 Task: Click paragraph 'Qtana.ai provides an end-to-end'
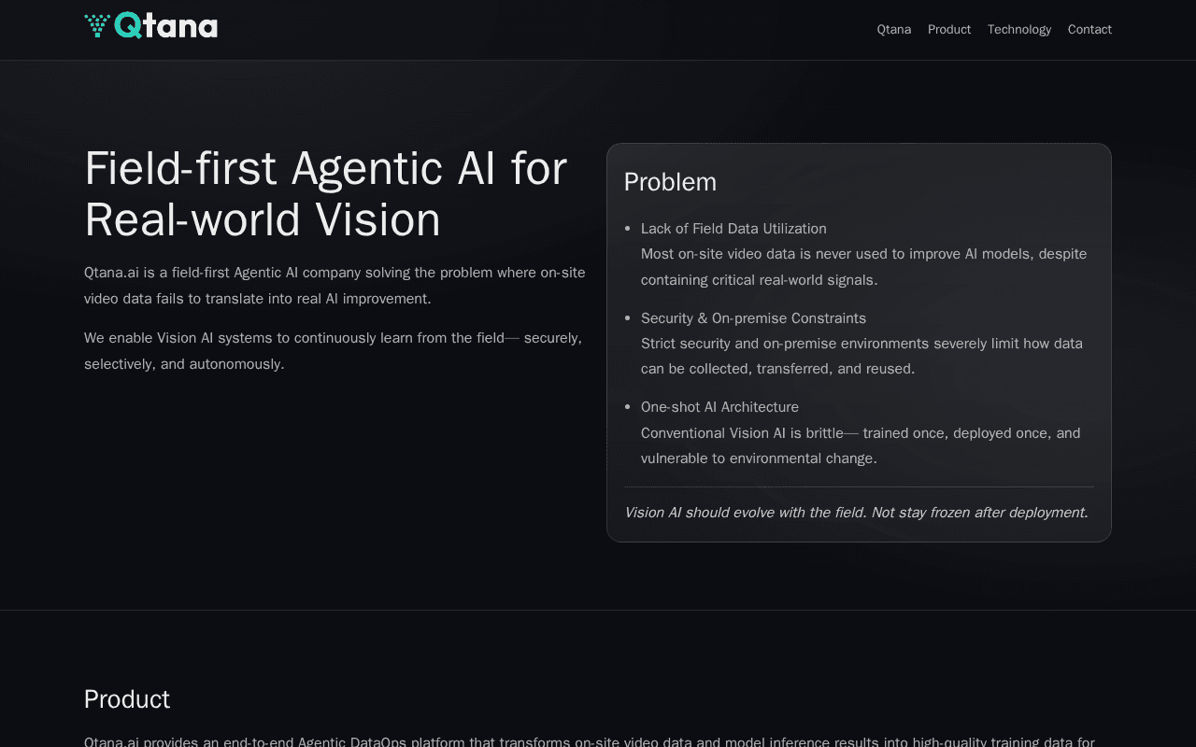[590, 741]
